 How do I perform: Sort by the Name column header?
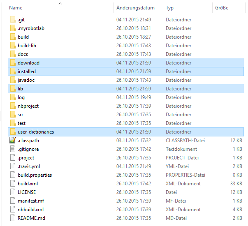(x=16, y=8)
